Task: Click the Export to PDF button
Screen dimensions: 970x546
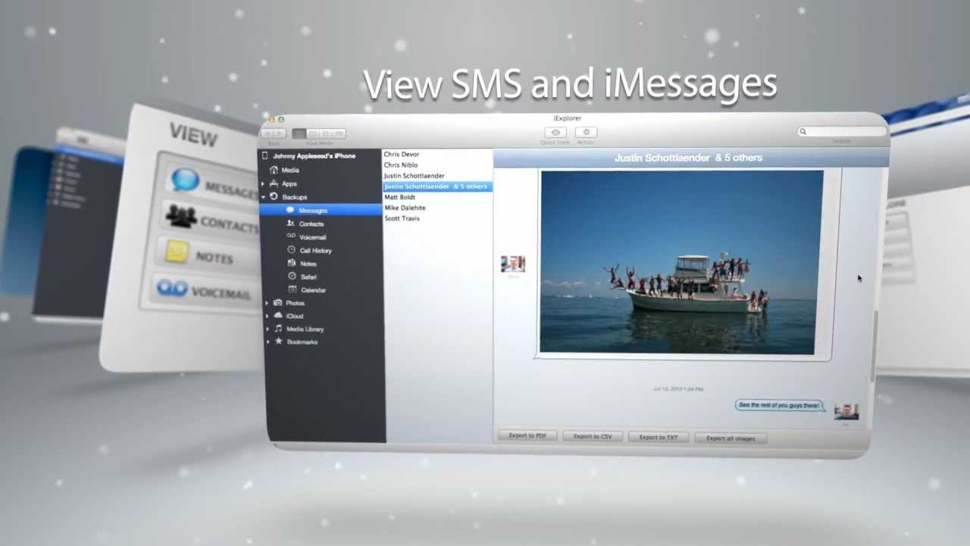Action: coord(527,435)
